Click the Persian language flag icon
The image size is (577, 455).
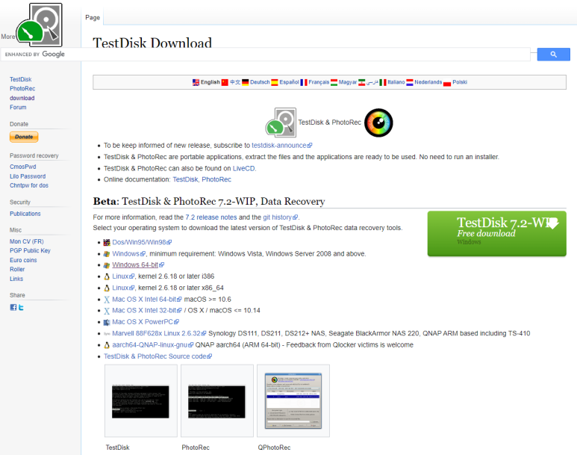[362, 82]
